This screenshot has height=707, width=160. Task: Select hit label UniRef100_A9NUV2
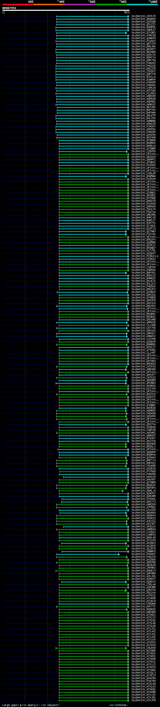[143, 336]
